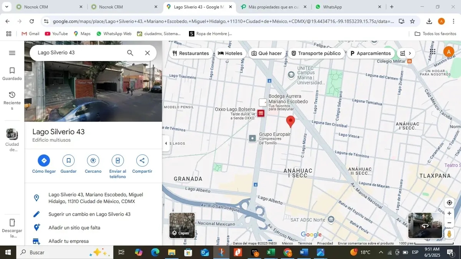Viewport: 461px width, 259px height.
Task: Open the Street View preview thumbnail
Action: click(425, 226)
